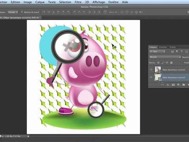Click the highlighted pattern layer thumbnail
189x142 pixels.
point(158,77)
